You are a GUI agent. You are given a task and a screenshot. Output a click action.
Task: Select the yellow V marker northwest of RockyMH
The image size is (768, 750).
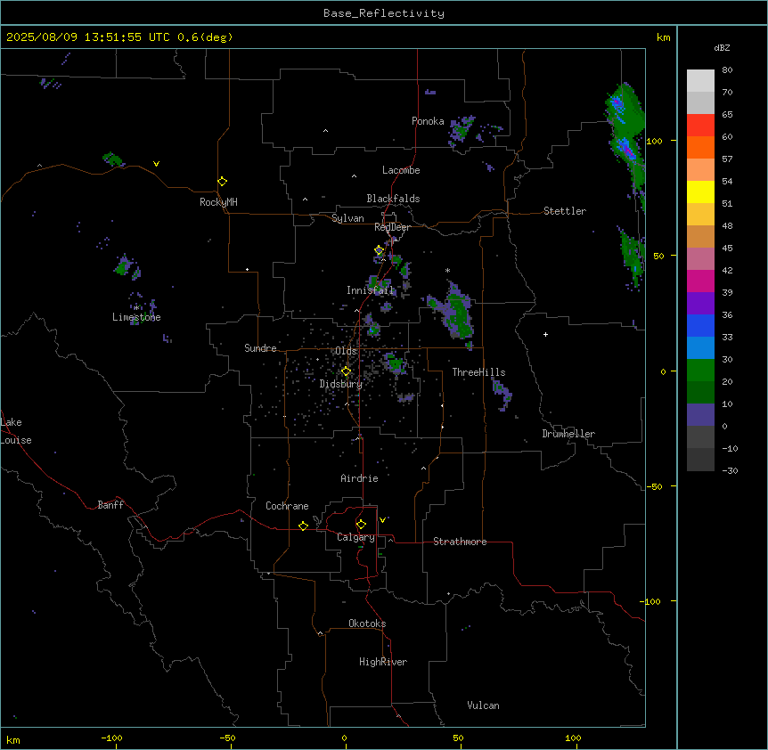pos(156,164)
